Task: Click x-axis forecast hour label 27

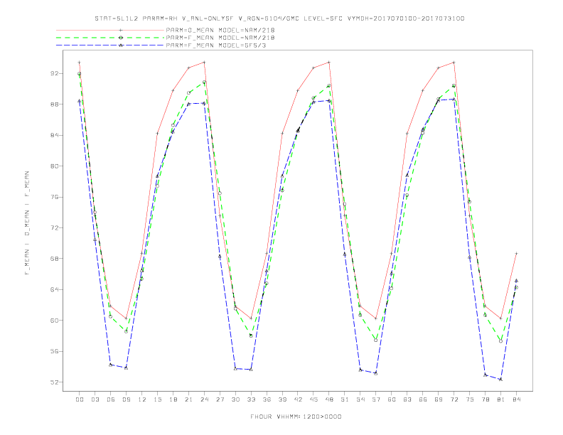Action: (220, 399)
